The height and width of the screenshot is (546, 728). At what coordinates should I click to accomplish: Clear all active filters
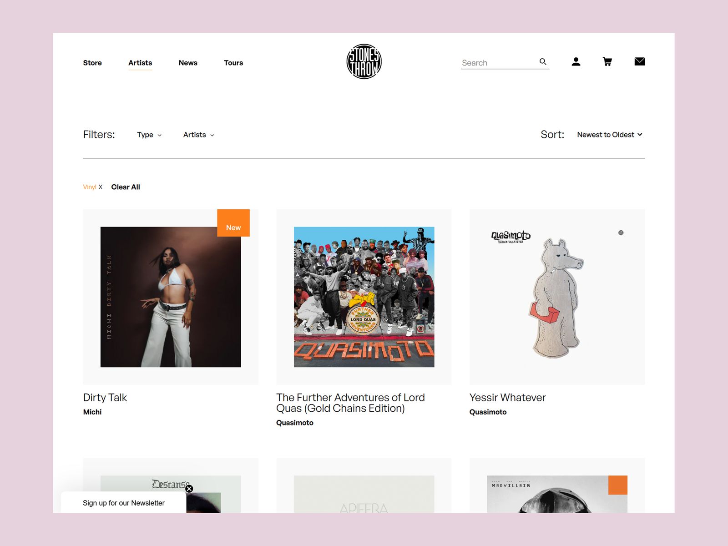click(x=126, y=187)
